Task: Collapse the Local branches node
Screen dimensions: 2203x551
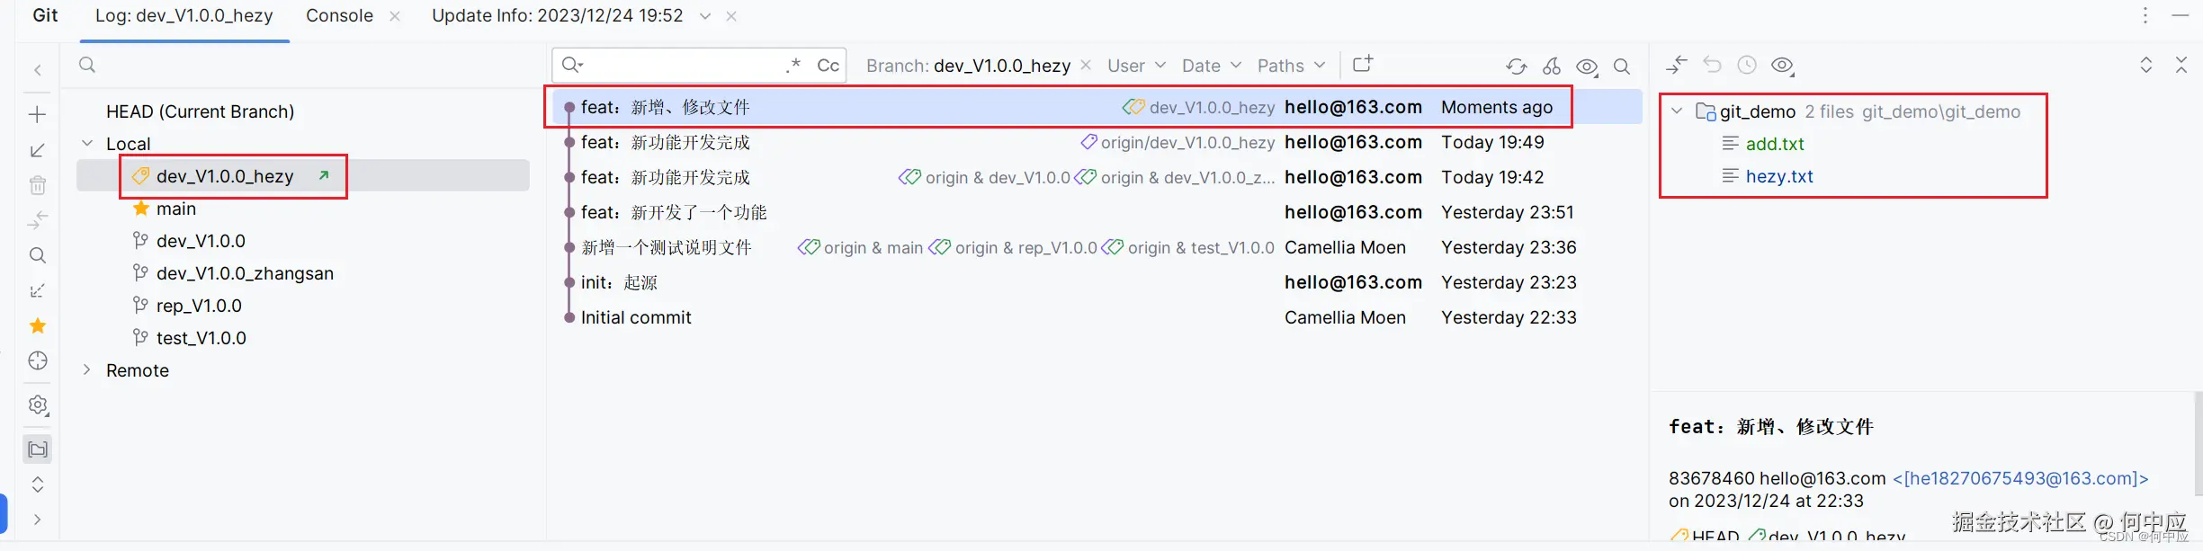Action: [87, 144]
